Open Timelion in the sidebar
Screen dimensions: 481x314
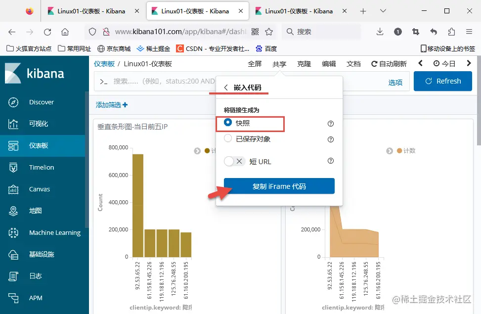click(42, 167)
